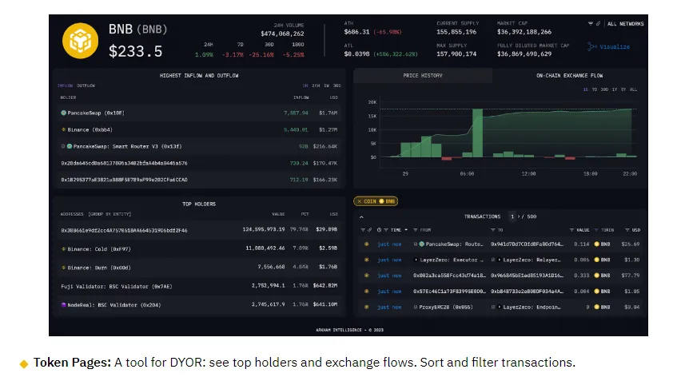Click PancakeSwap Smart Router V3 logo icon

pyautogui.click(x=70, y=146)
